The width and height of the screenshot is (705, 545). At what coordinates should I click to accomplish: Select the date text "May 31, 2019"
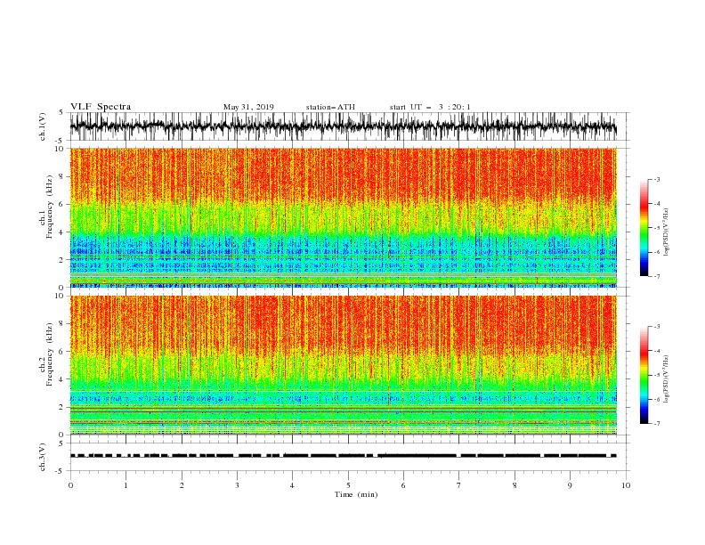[248, 107]
